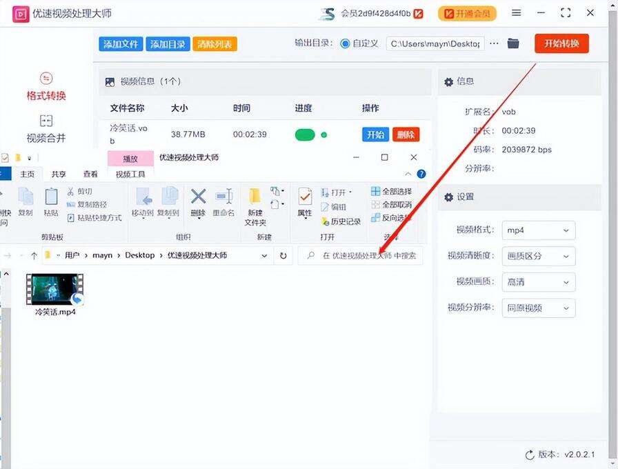Click the three-dot browse icon beside output path

pos(494,43)
